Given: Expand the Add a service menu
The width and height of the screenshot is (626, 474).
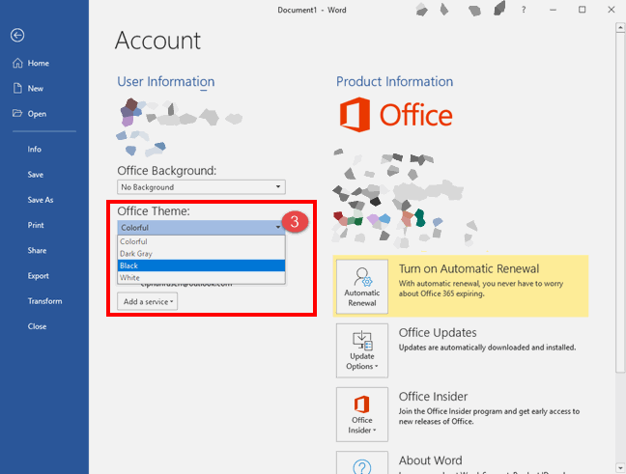Looking at the screenshot, I should (x=147, y=301).
